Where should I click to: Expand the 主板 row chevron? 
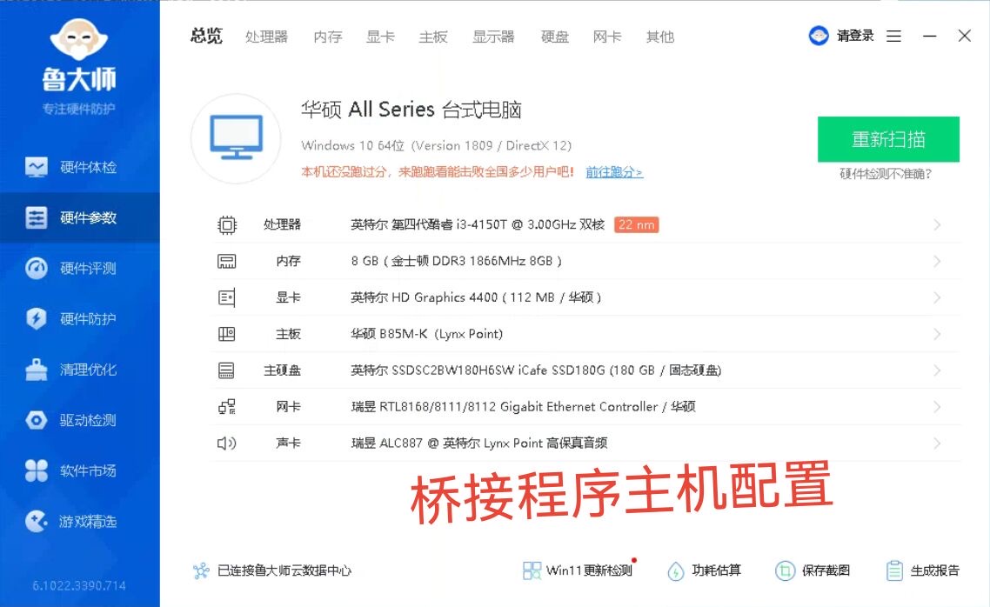937,334
